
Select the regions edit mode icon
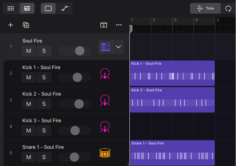tap(48, 8)
